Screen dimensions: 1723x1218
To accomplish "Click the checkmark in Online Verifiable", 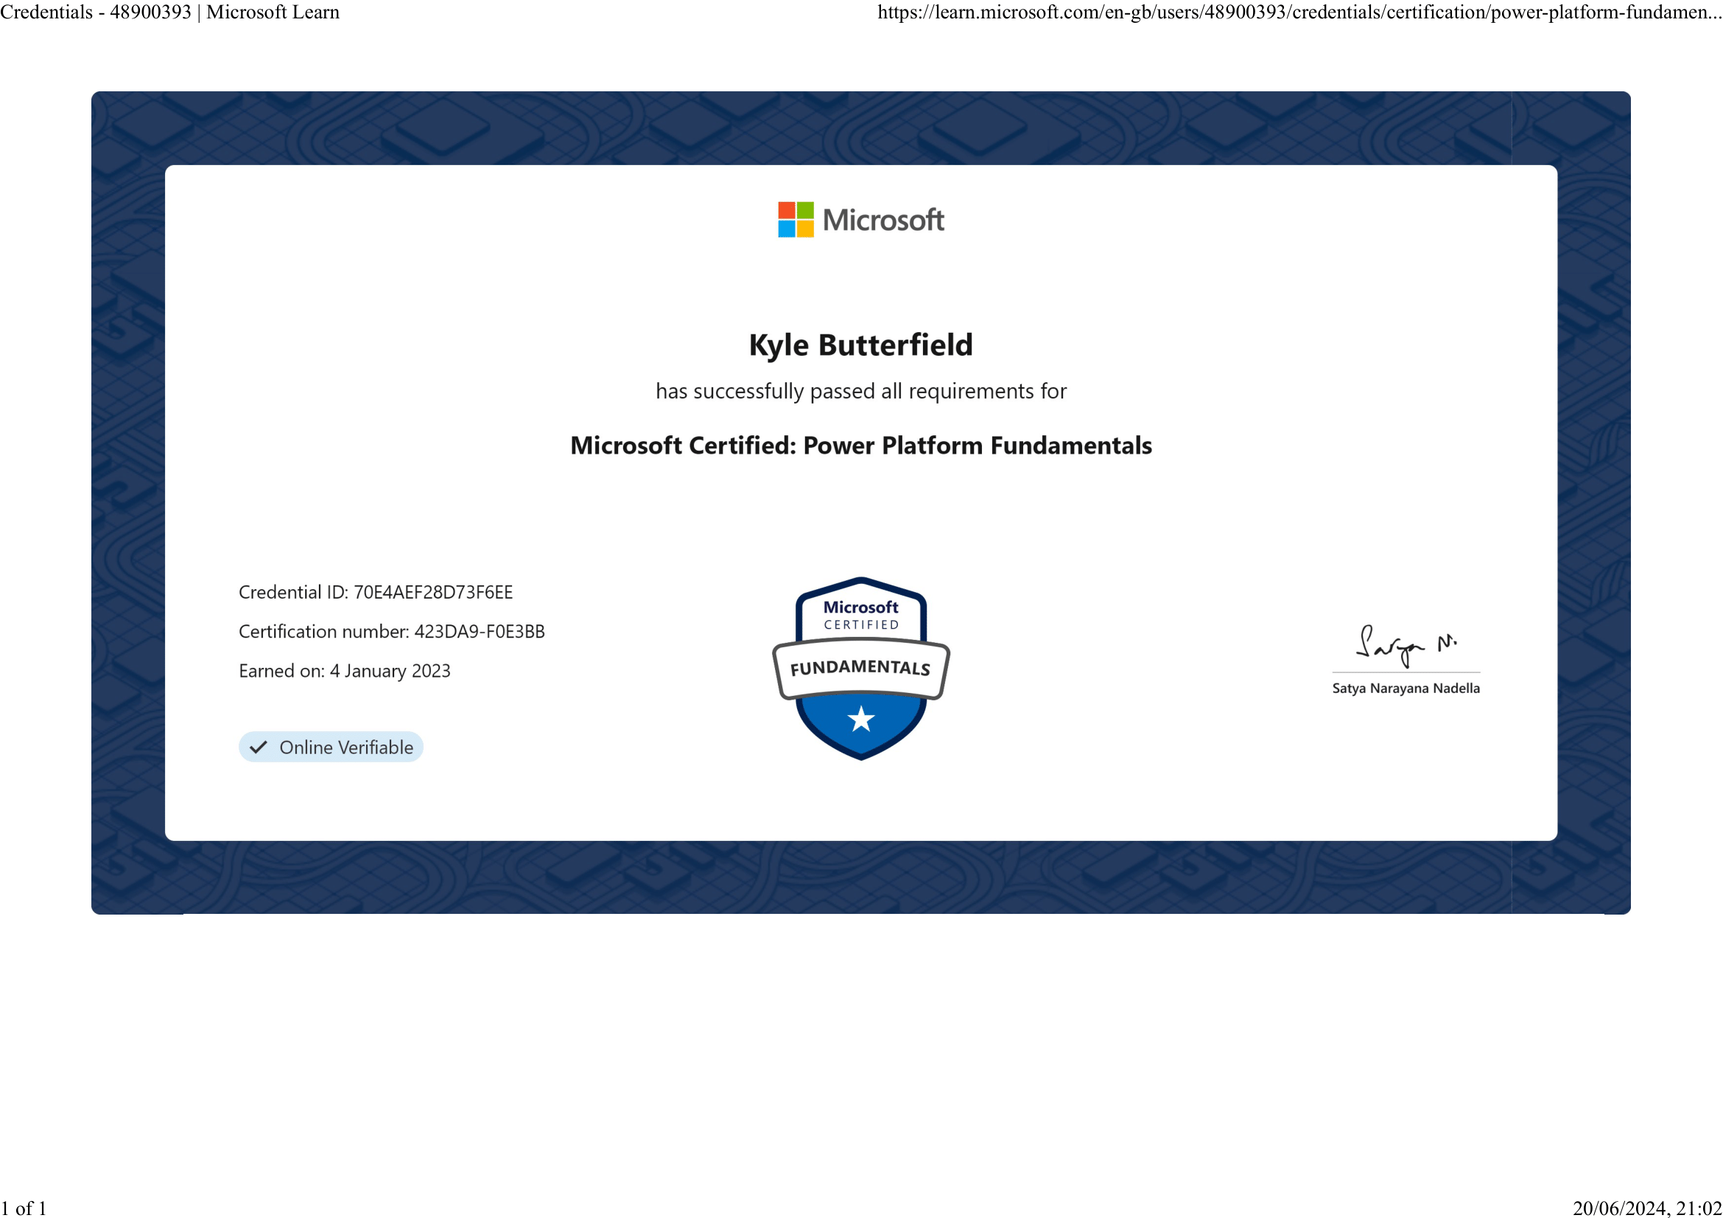I will 258,747.
